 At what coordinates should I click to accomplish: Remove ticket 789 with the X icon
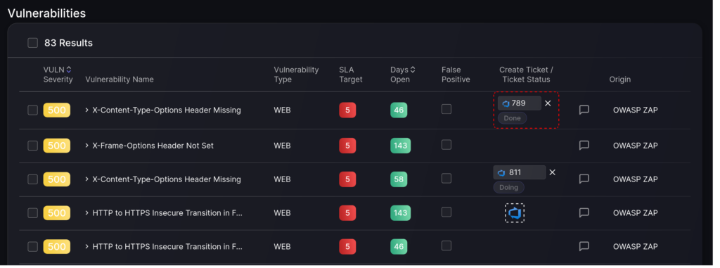pyautogui.click(x=547, y=103)
